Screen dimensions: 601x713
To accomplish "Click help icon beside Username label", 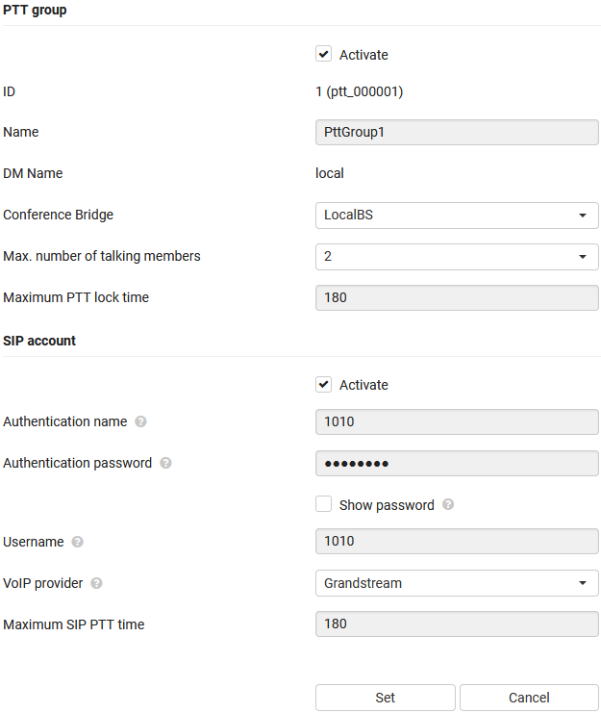I will coord(78,542).
